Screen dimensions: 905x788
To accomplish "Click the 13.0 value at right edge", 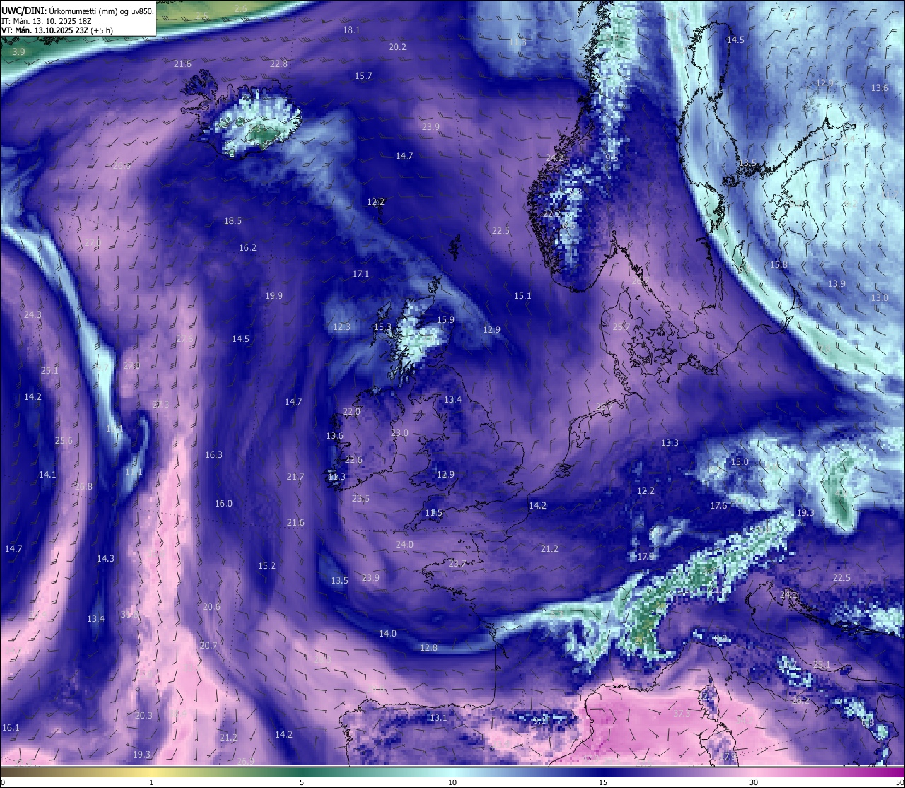I will pos(880,298).
